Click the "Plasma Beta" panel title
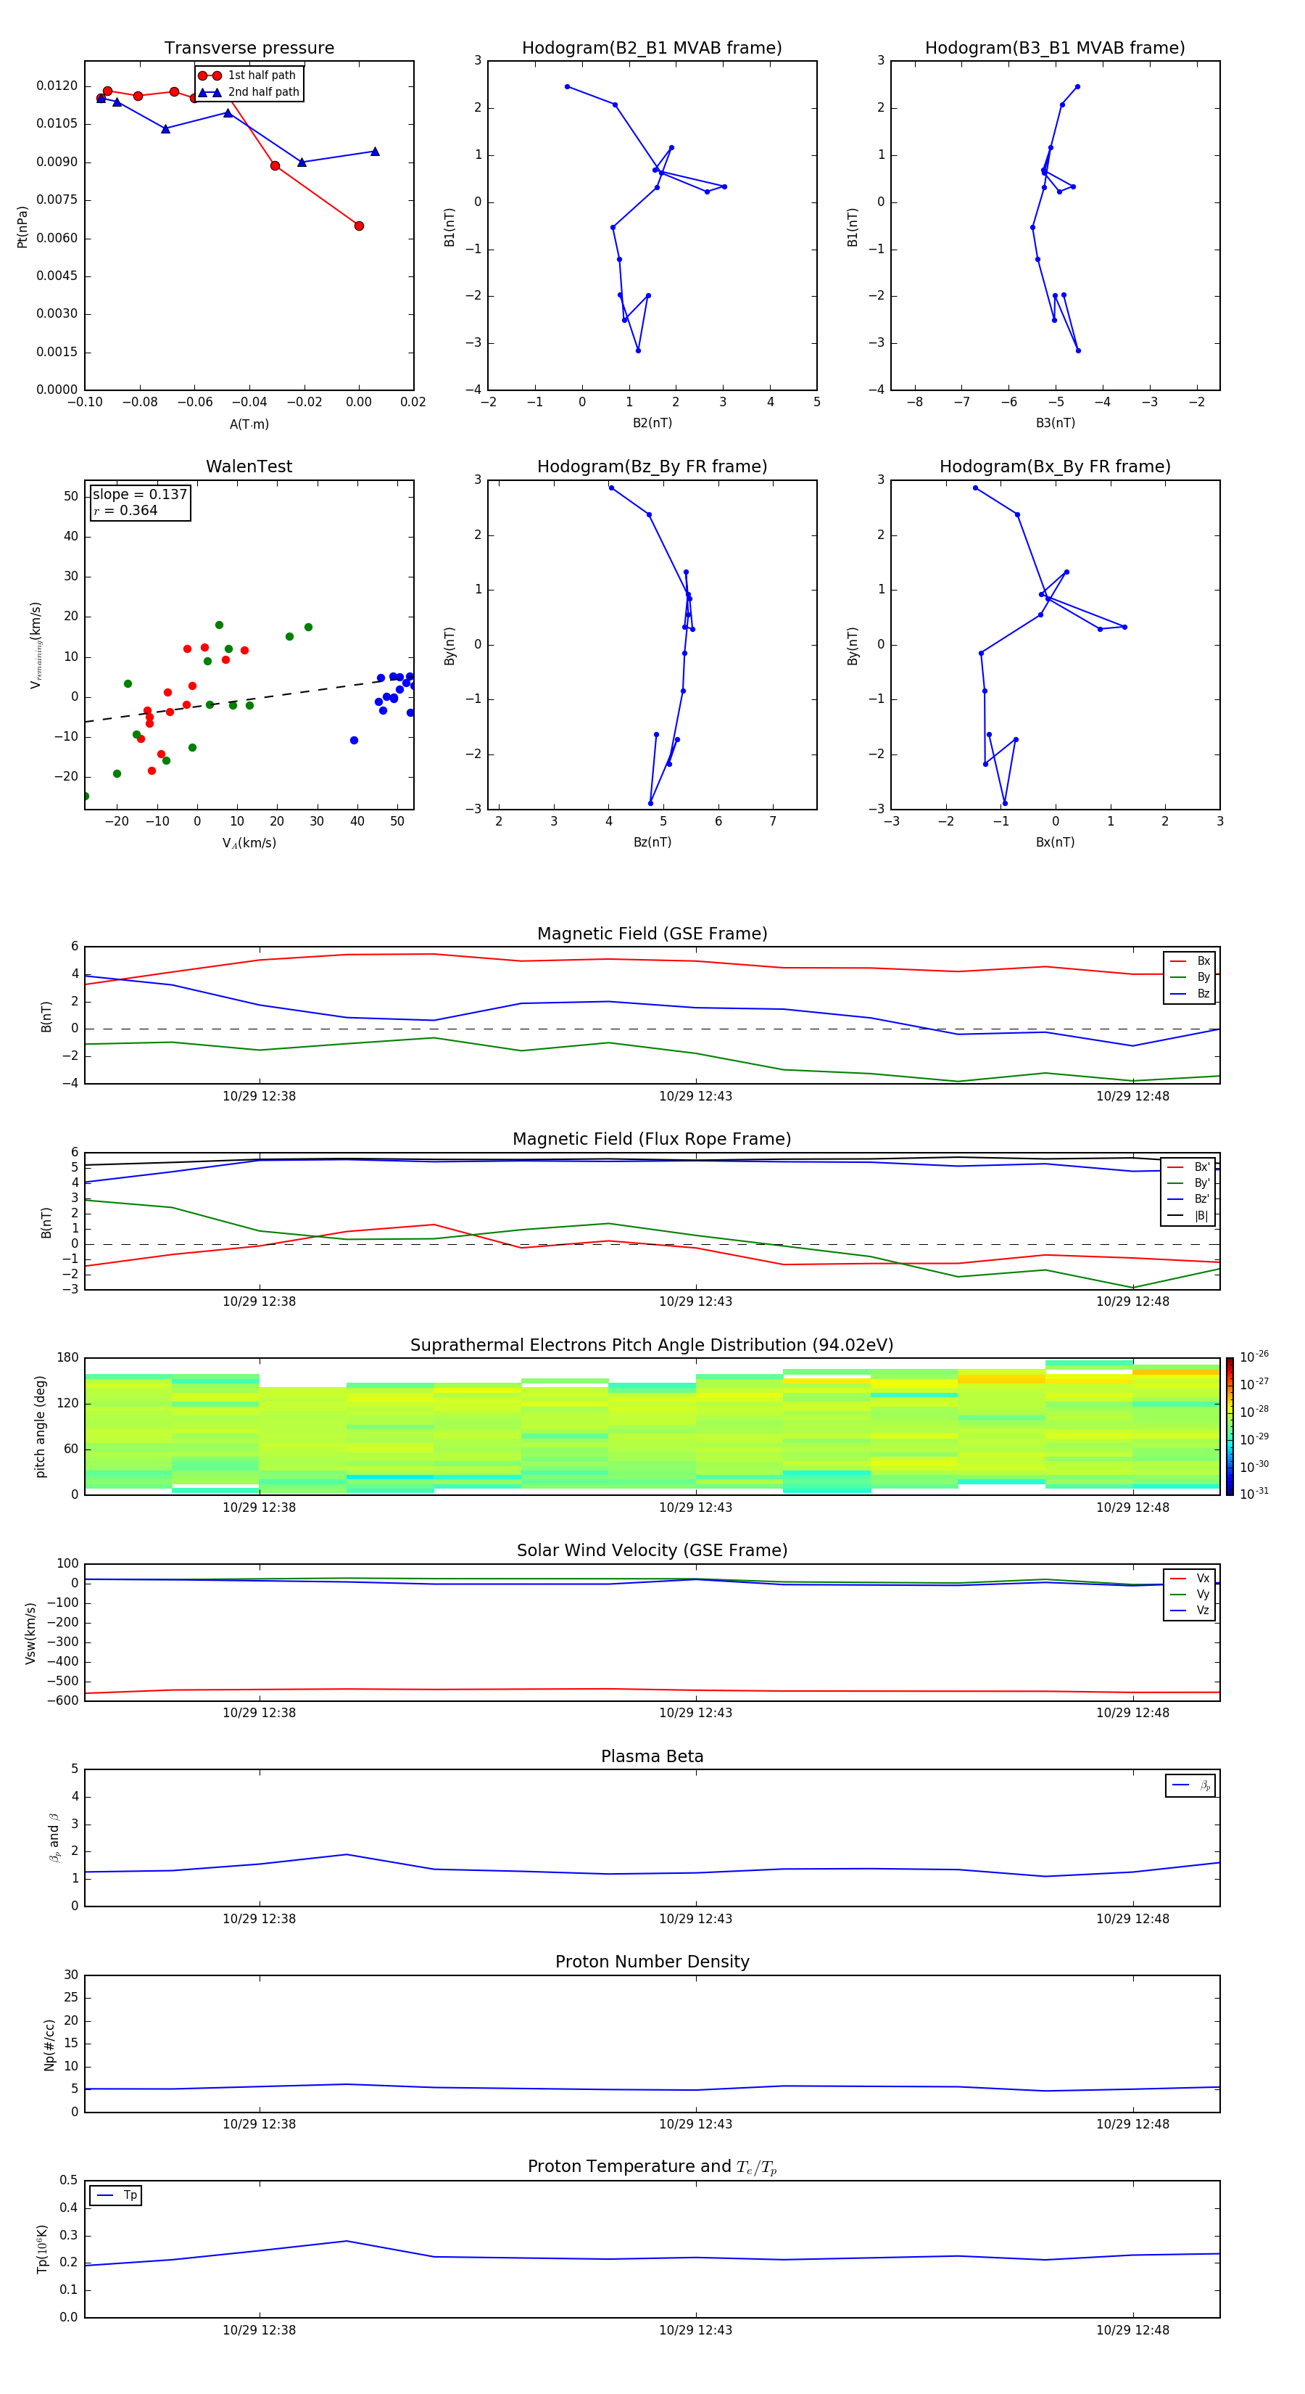 (x=652, y=1757)
